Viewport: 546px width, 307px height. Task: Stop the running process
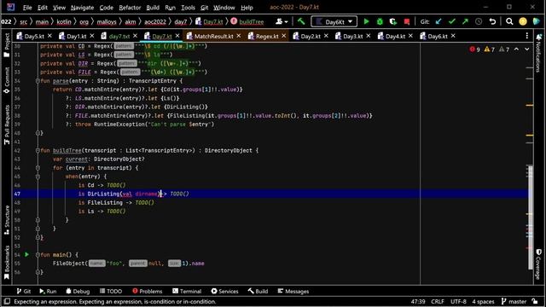click(407, 21)
